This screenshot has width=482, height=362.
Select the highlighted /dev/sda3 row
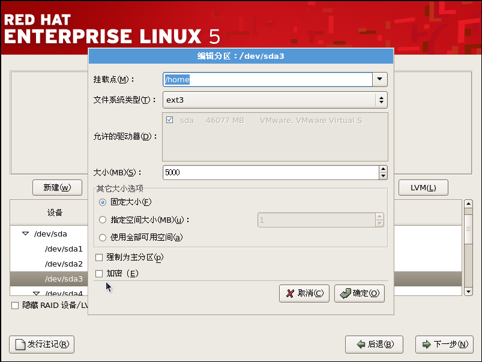point(64,279)
